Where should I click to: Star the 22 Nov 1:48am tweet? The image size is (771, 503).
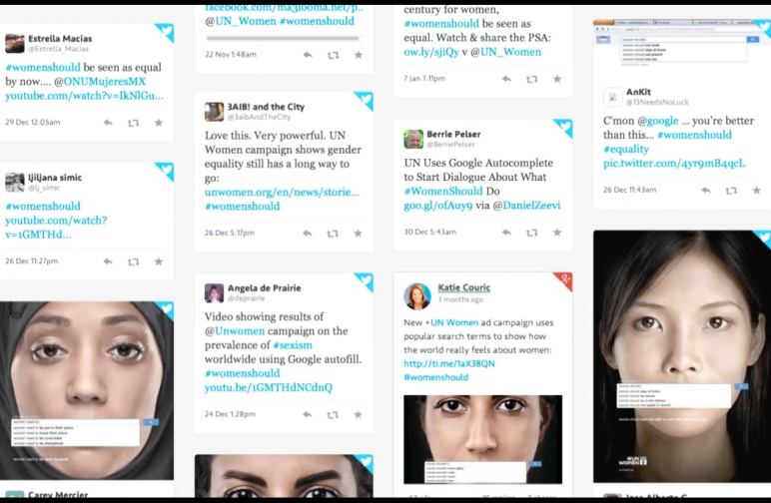pyautogui.click(x=358, y=55)
